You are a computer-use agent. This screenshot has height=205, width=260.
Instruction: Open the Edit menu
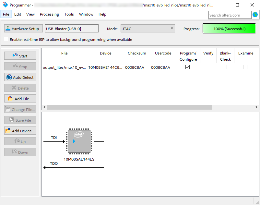coord(18,14)
